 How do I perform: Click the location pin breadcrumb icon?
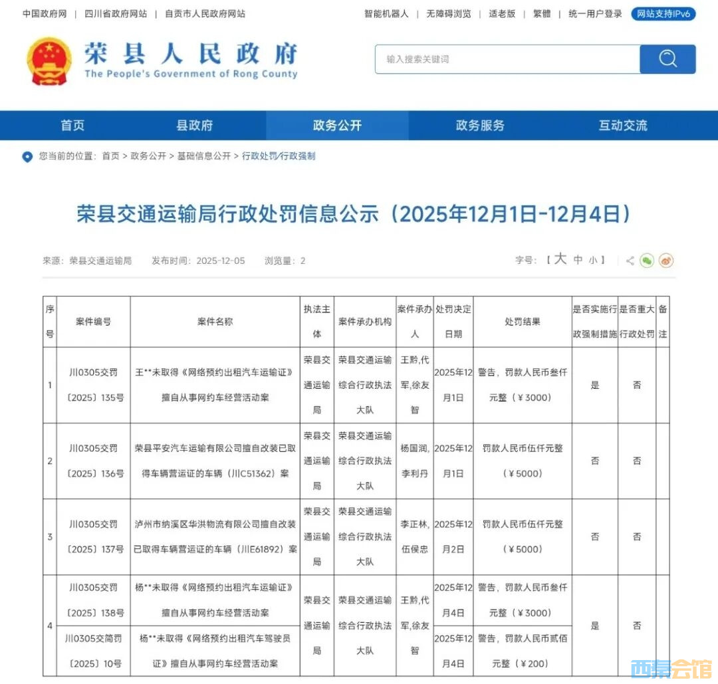(x=27, y=157)
